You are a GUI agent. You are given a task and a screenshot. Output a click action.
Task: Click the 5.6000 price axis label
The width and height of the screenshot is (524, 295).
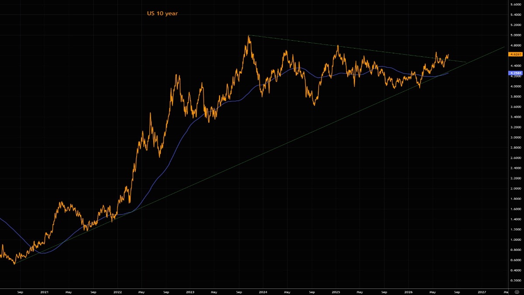coord(515,4)
